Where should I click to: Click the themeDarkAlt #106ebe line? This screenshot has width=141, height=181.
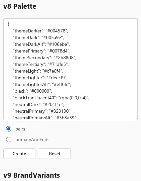[x=41, y=44]
